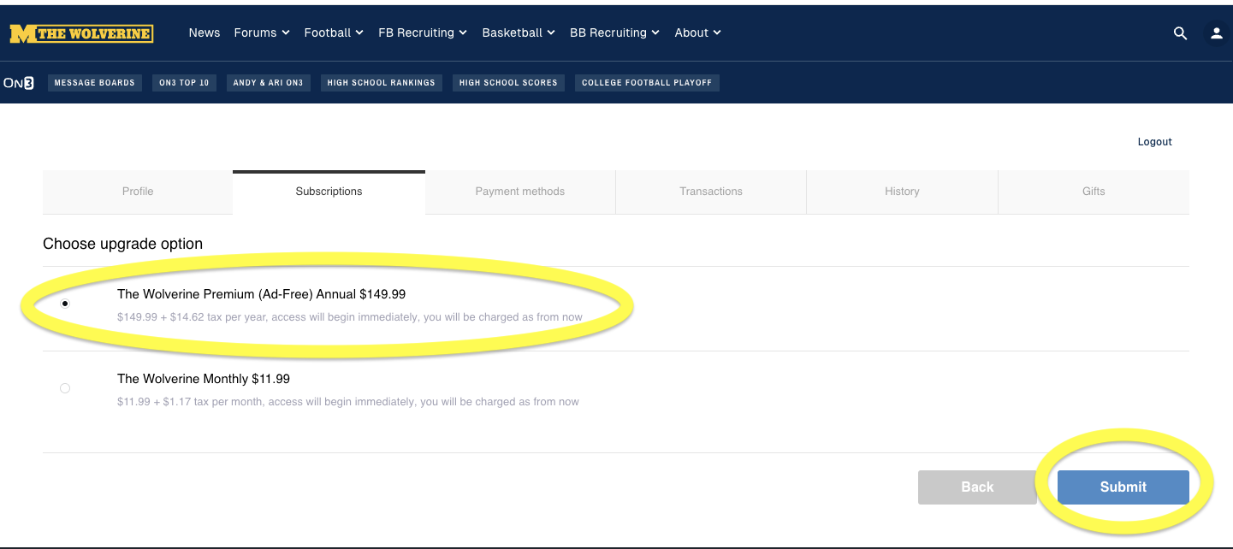The image size is (1233, 549).
Task: Click the '$149.99 + $14.62 tax per year' description
Action: coord(350,317)
